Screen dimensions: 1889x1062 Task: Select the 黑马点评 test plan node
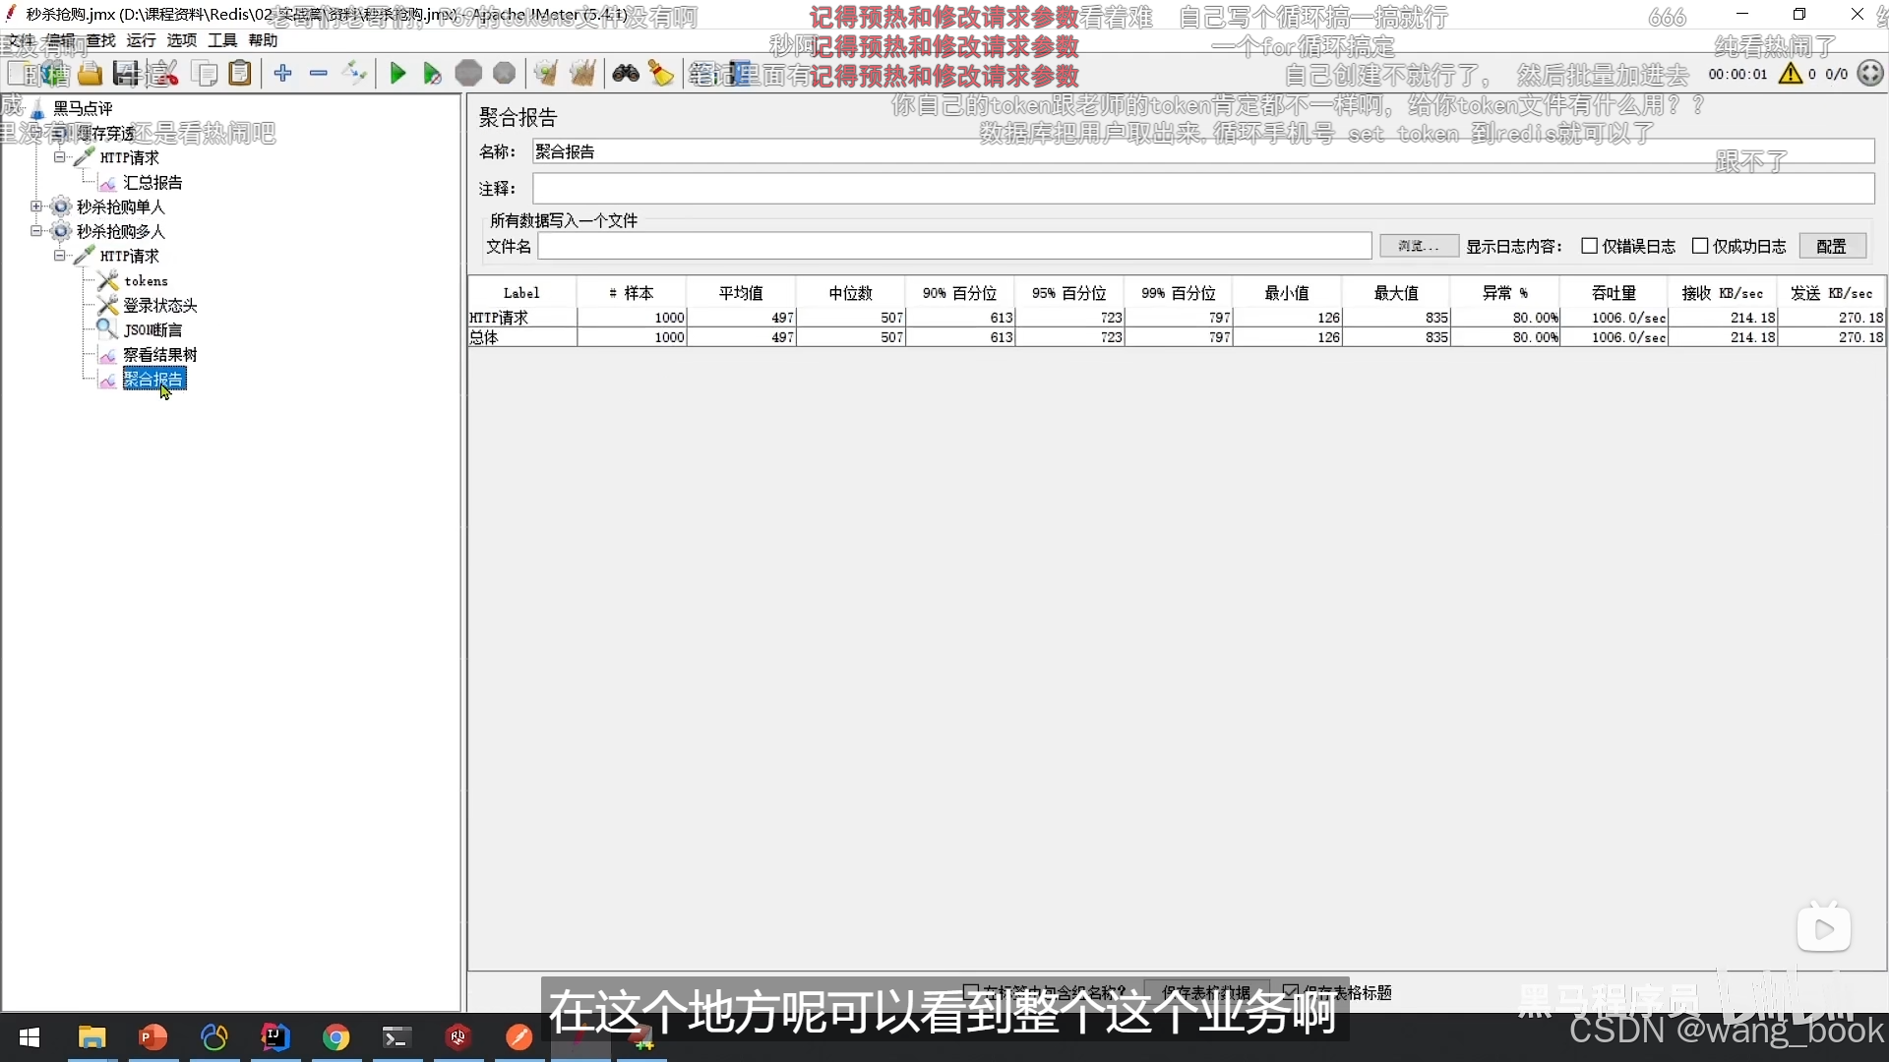(x=83, y=108)
